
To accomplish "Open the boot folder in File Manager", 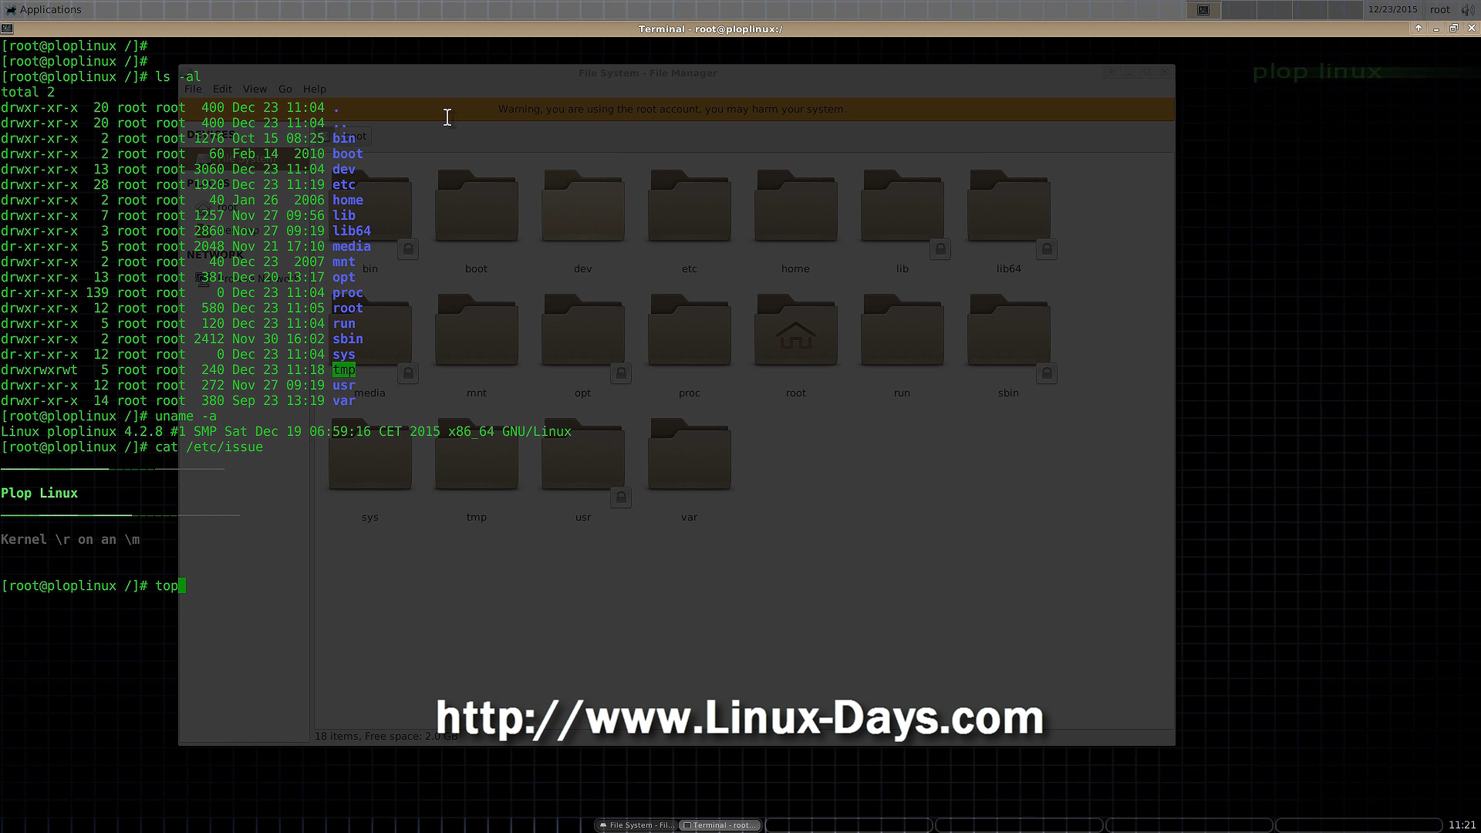I will click(x=477, y=207).
